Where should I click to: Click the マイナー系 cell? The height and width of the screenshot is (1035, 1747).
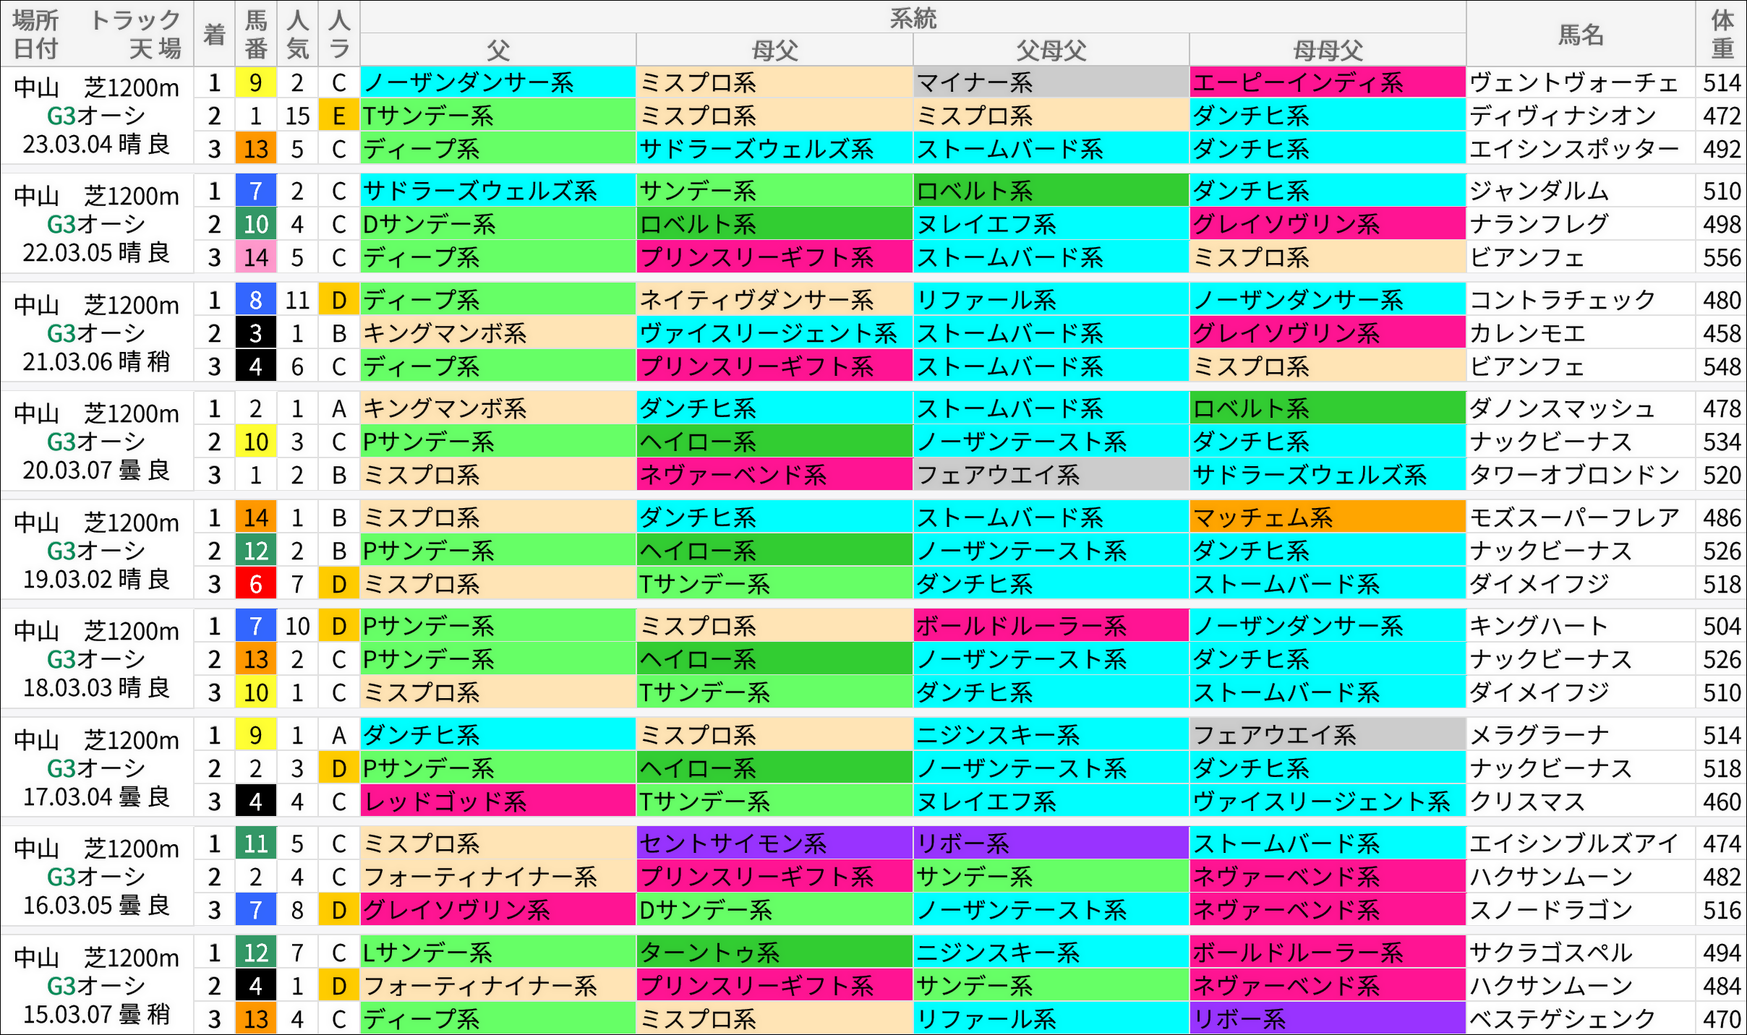(x=1051, y=83)
